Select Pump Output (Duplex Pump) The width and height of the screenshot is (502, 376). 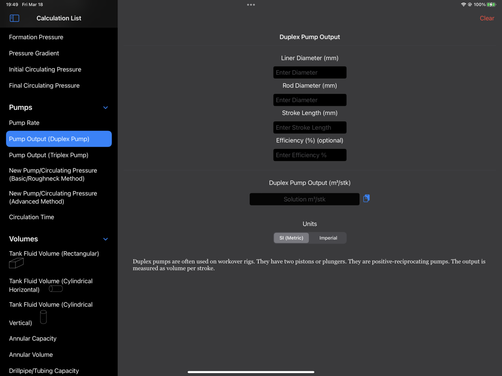(59, 139)
